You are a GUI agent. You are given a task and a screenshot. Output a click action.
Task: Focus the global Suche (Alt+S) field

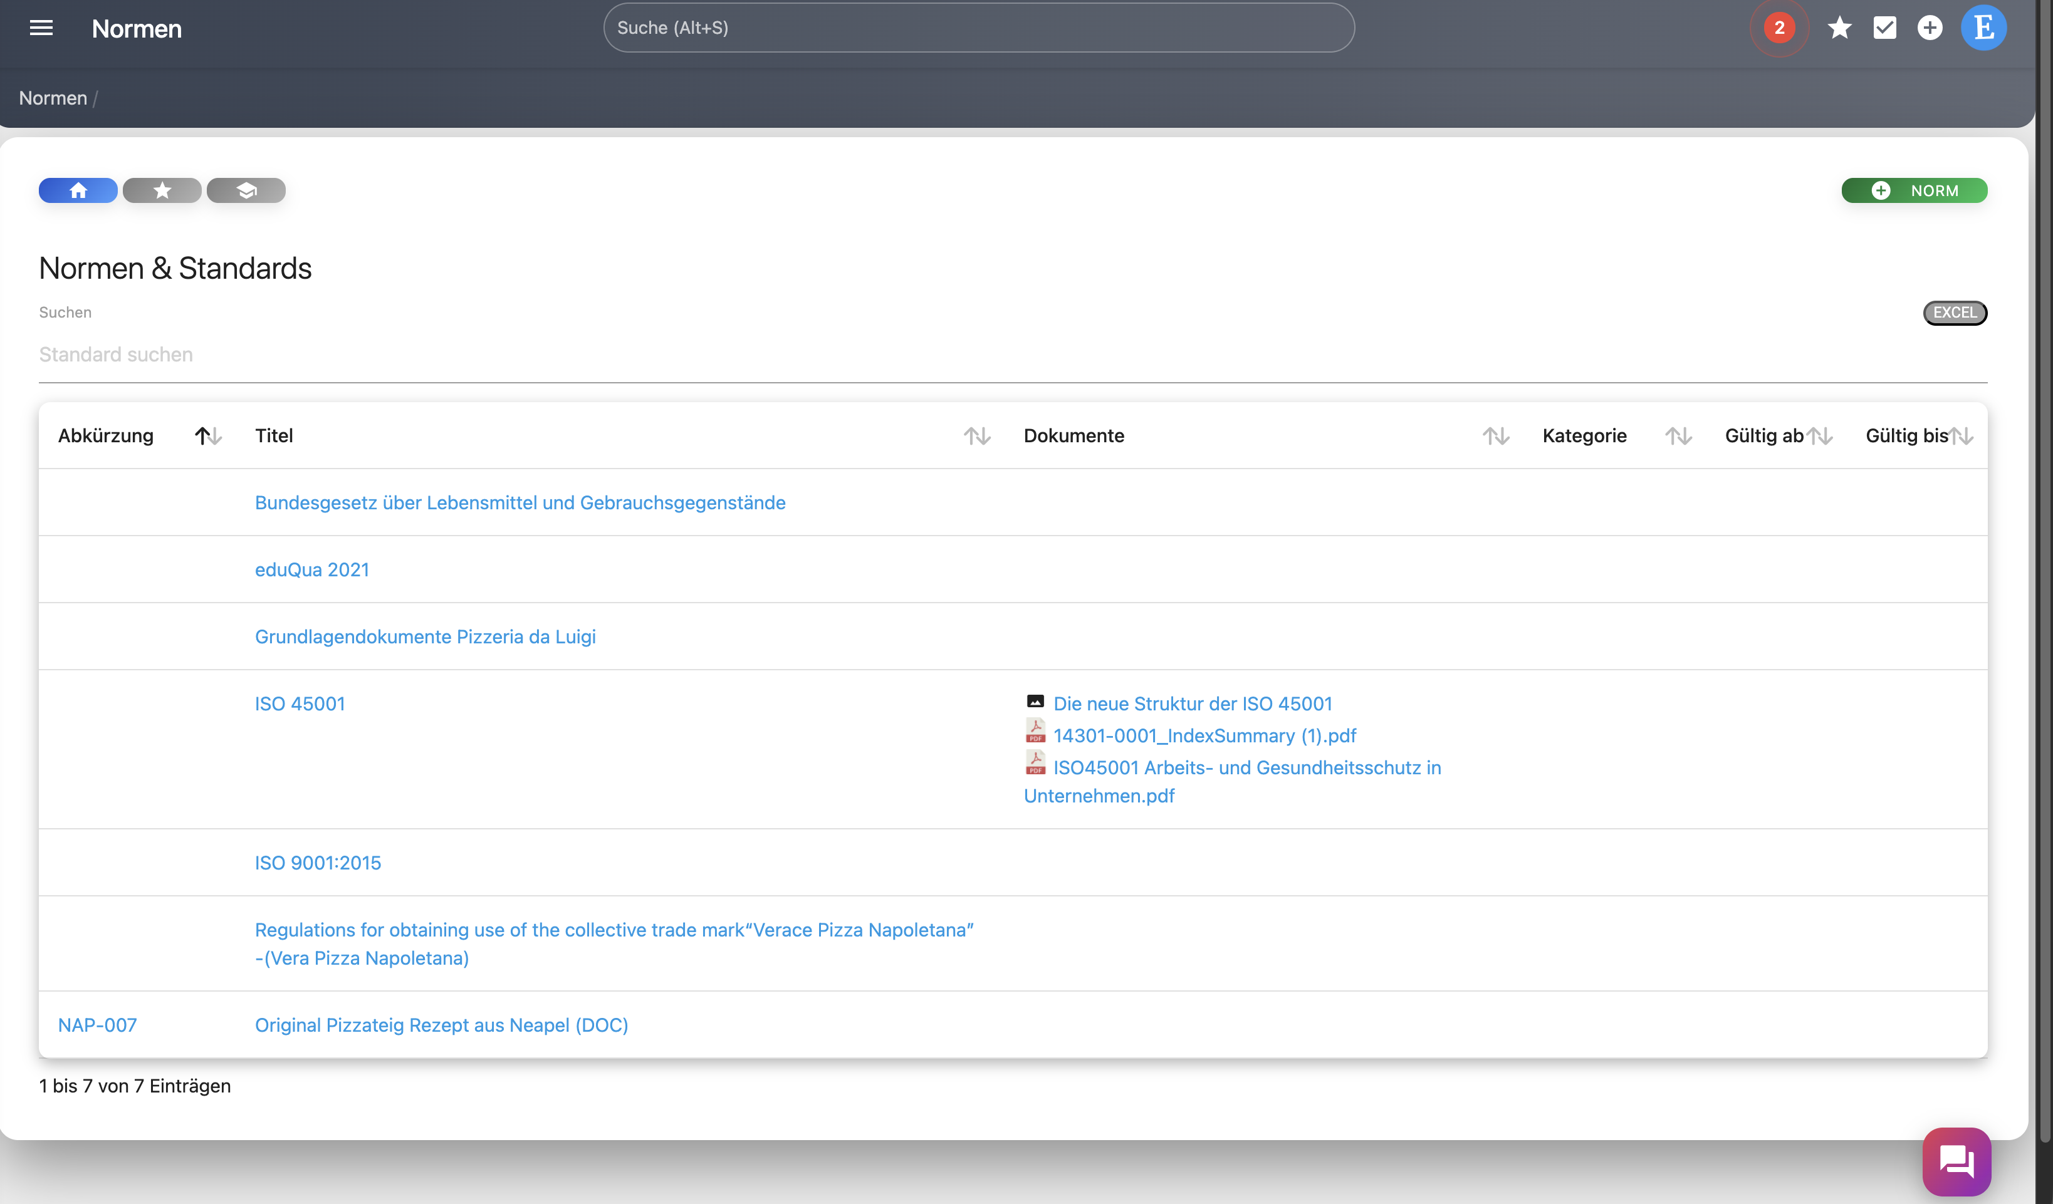pos(978,29)
